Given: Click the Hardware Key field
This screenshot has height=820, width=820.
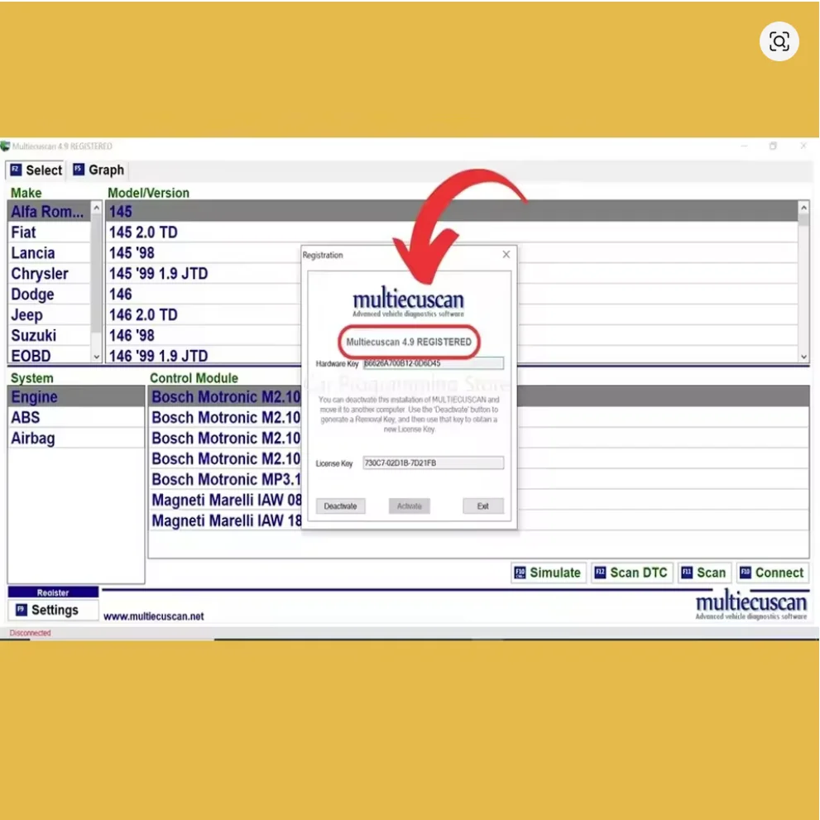Looking at the screenshot, I should click(x=433, y=363).
